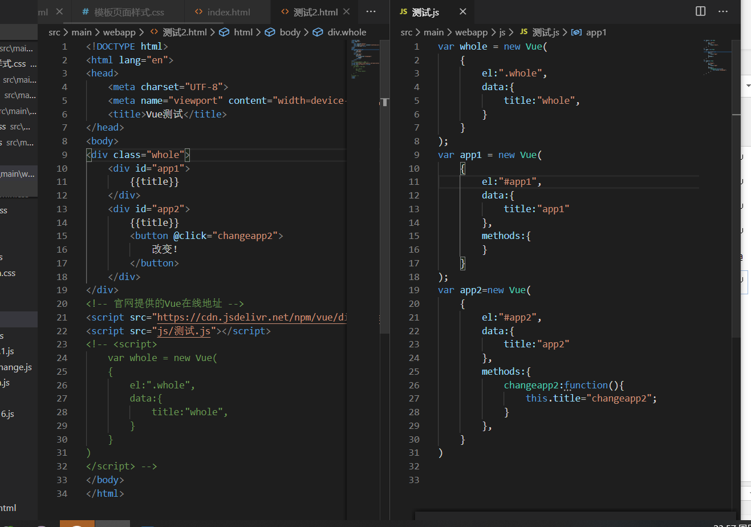Click '<div id="app2">' line
Viewport: 751px width, 527px height.
149,209
